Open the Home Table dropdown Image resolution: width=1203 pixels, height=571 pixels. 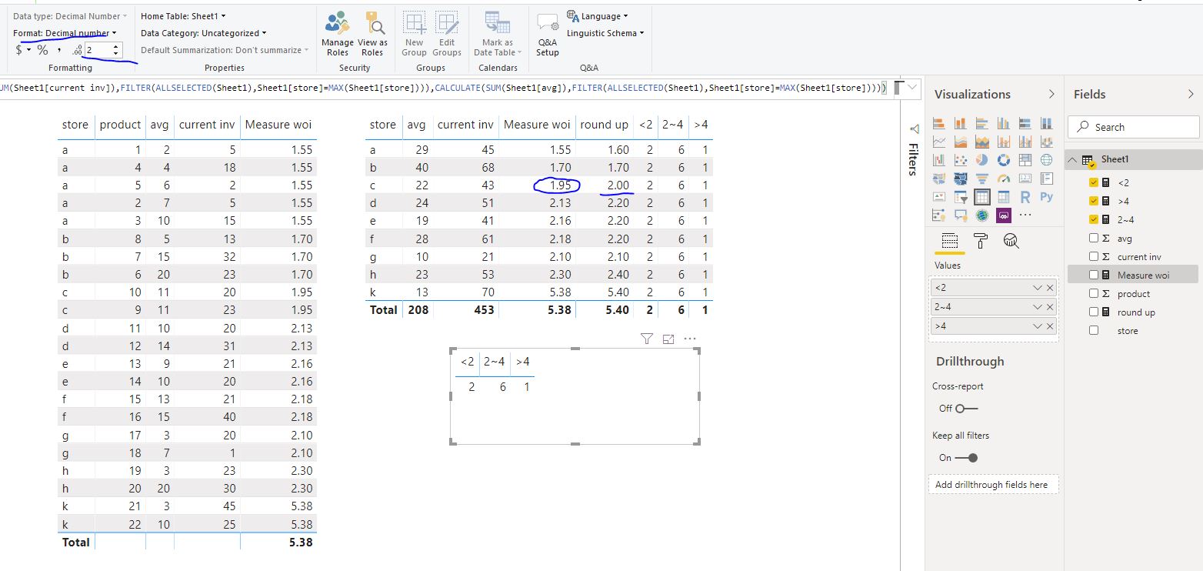[183, 16]
